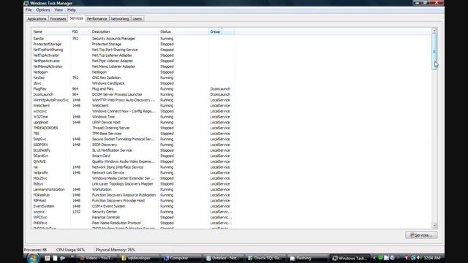
Task: Switch to sqldeveloper taskbar button
Action: 139,258
